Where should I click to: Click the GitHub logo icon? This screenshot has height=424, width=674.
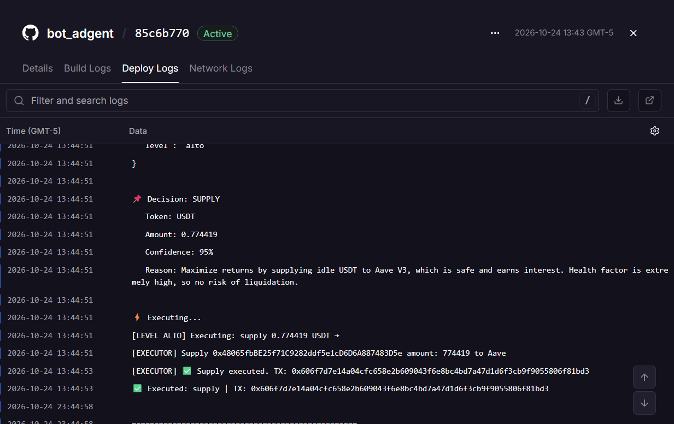[31, 33]
